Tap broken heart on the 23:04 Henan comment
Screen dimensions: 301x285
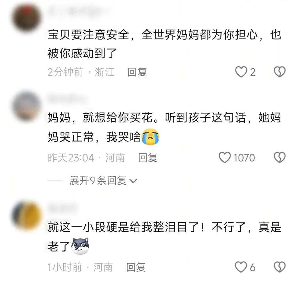click(280, 158)
